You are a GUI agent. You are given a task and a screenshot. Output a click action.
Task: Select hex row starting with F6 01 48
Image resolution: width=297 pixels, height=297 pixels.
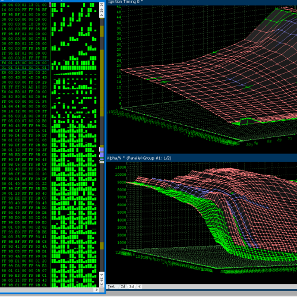pos(24,63)
